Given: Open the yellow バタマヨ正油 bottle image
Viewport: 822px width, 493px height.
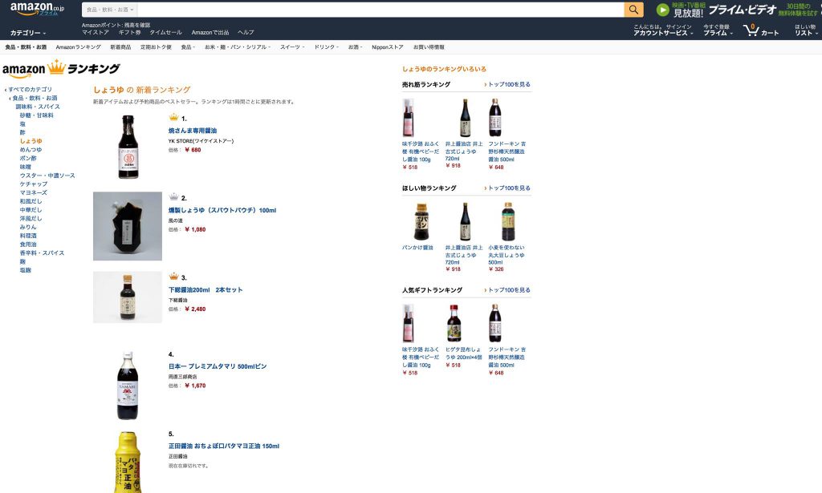Looking at the screenshot, I should (128, 462).
